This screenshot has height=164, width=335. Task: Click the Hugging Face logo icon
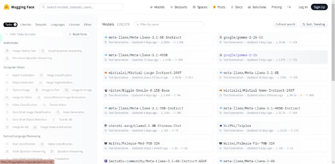tap(7, 7)
